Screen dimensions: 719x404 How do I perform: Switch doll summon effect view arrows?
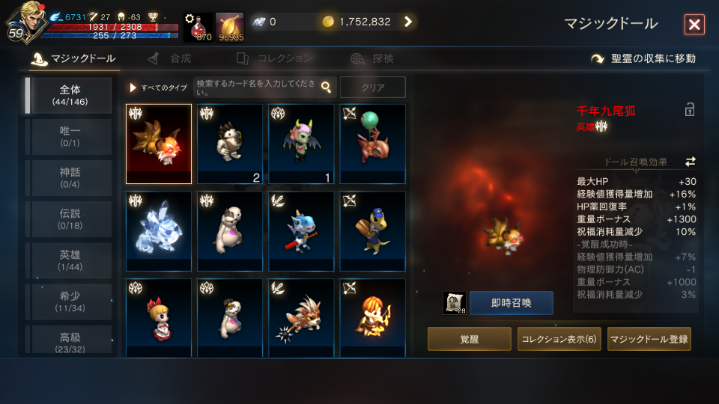point(690,162)
